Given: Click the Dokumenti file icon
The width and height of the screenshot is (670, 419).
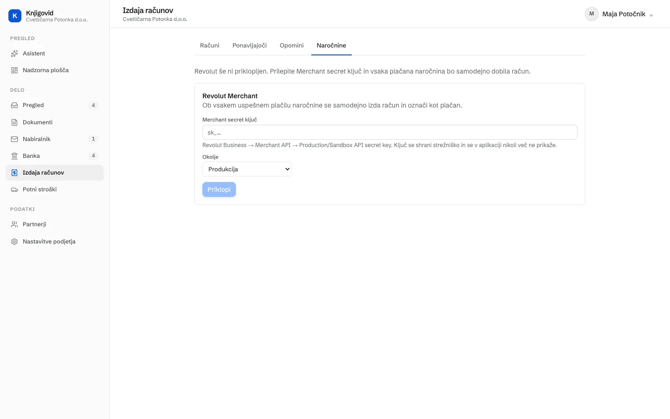Looking at the screenshot, I should 14,122.
